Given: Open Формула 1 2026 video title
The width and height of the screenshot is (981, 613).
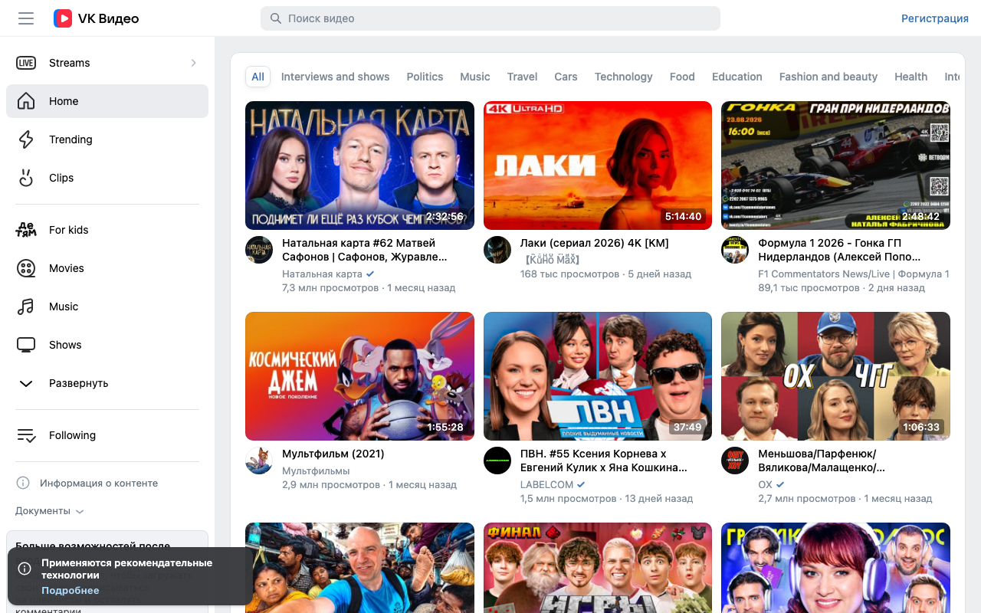Looking at the screenshot, I should (x=840, y=250).
